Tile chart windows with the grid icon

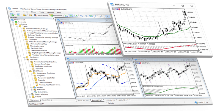(91, 16)
